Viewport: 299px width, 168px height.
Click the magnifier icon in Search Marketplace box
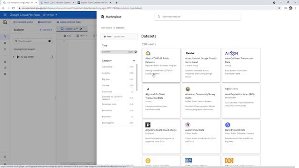[159, 17]
